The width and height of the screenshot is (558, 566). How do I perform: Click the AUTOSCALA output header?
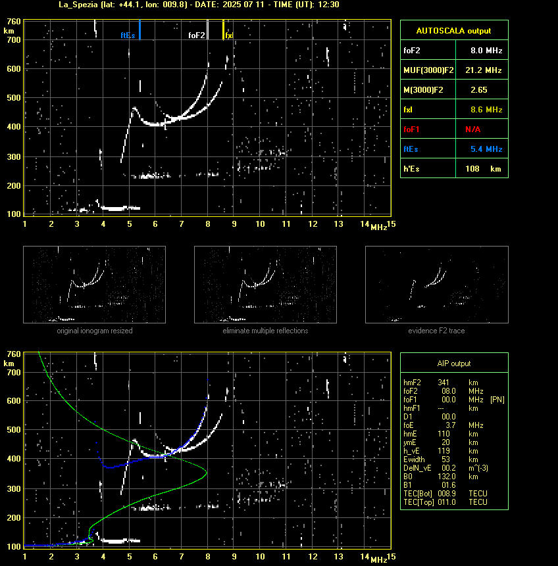pos(454,31)
